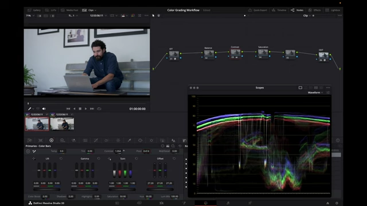Expand the Clips dropdown arrow
This screenshot has width=367, height=206.
pyautogui.click(x=95, y=10)
